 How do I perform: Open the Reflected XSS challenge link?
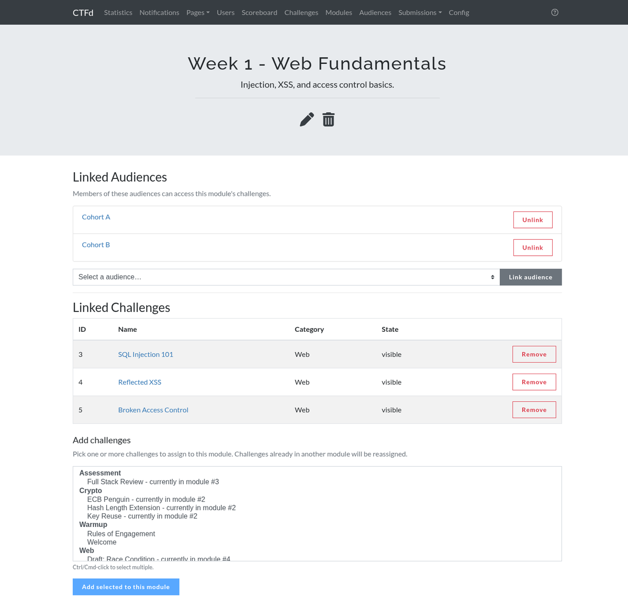tap(140, 382)
